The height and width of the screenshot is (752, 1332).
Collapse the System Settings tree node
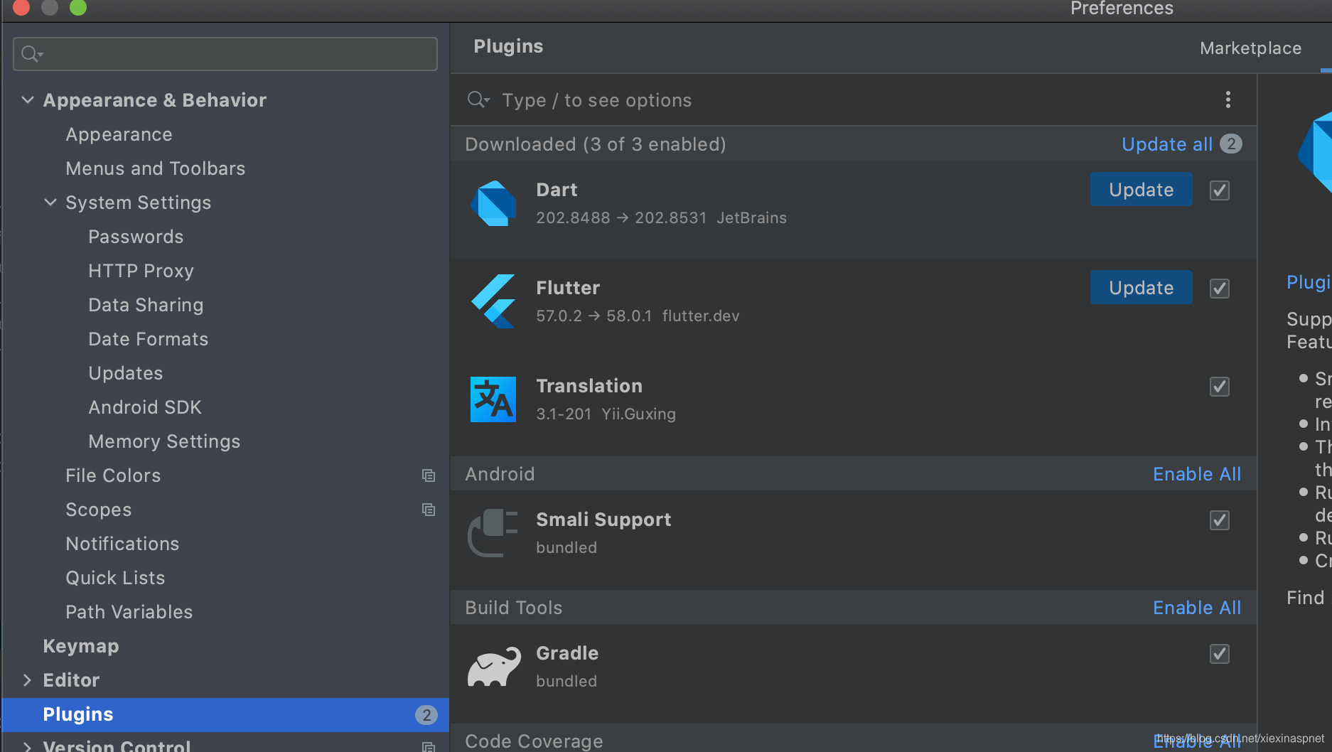pos(50,202)
